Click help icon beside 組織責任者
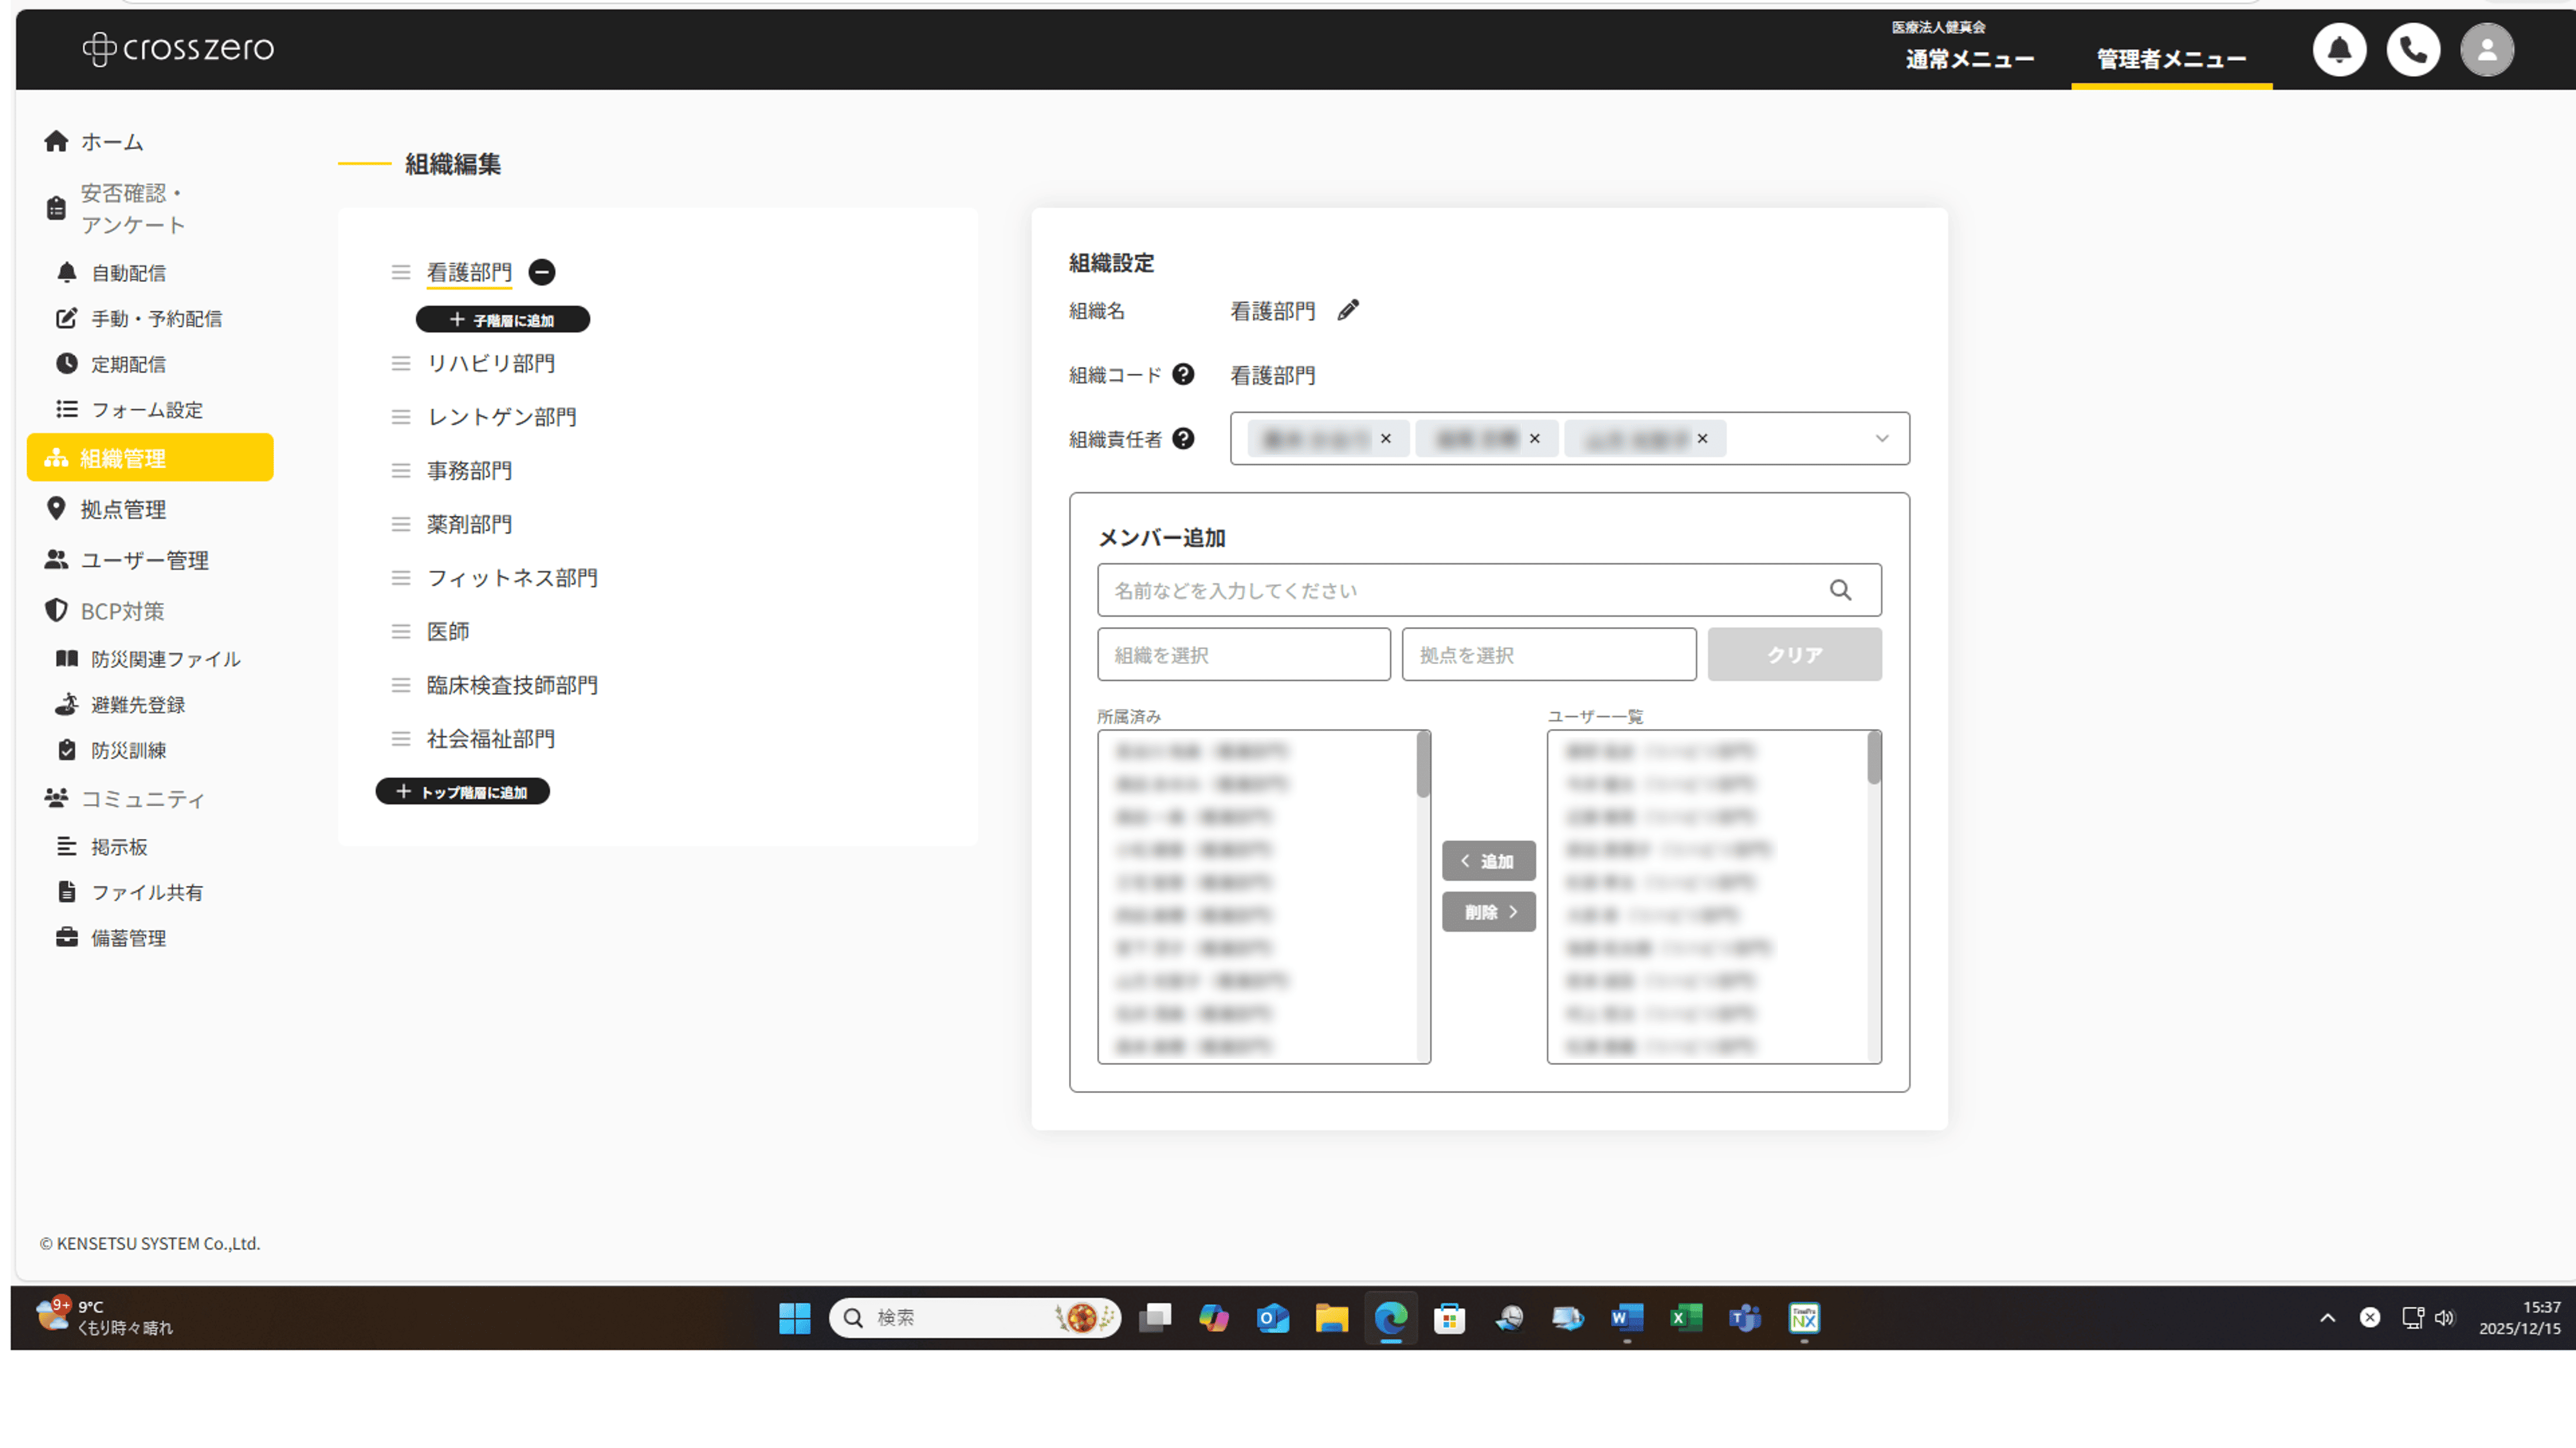Viewport: 2576px width, 1448px height. (1183, 439)
